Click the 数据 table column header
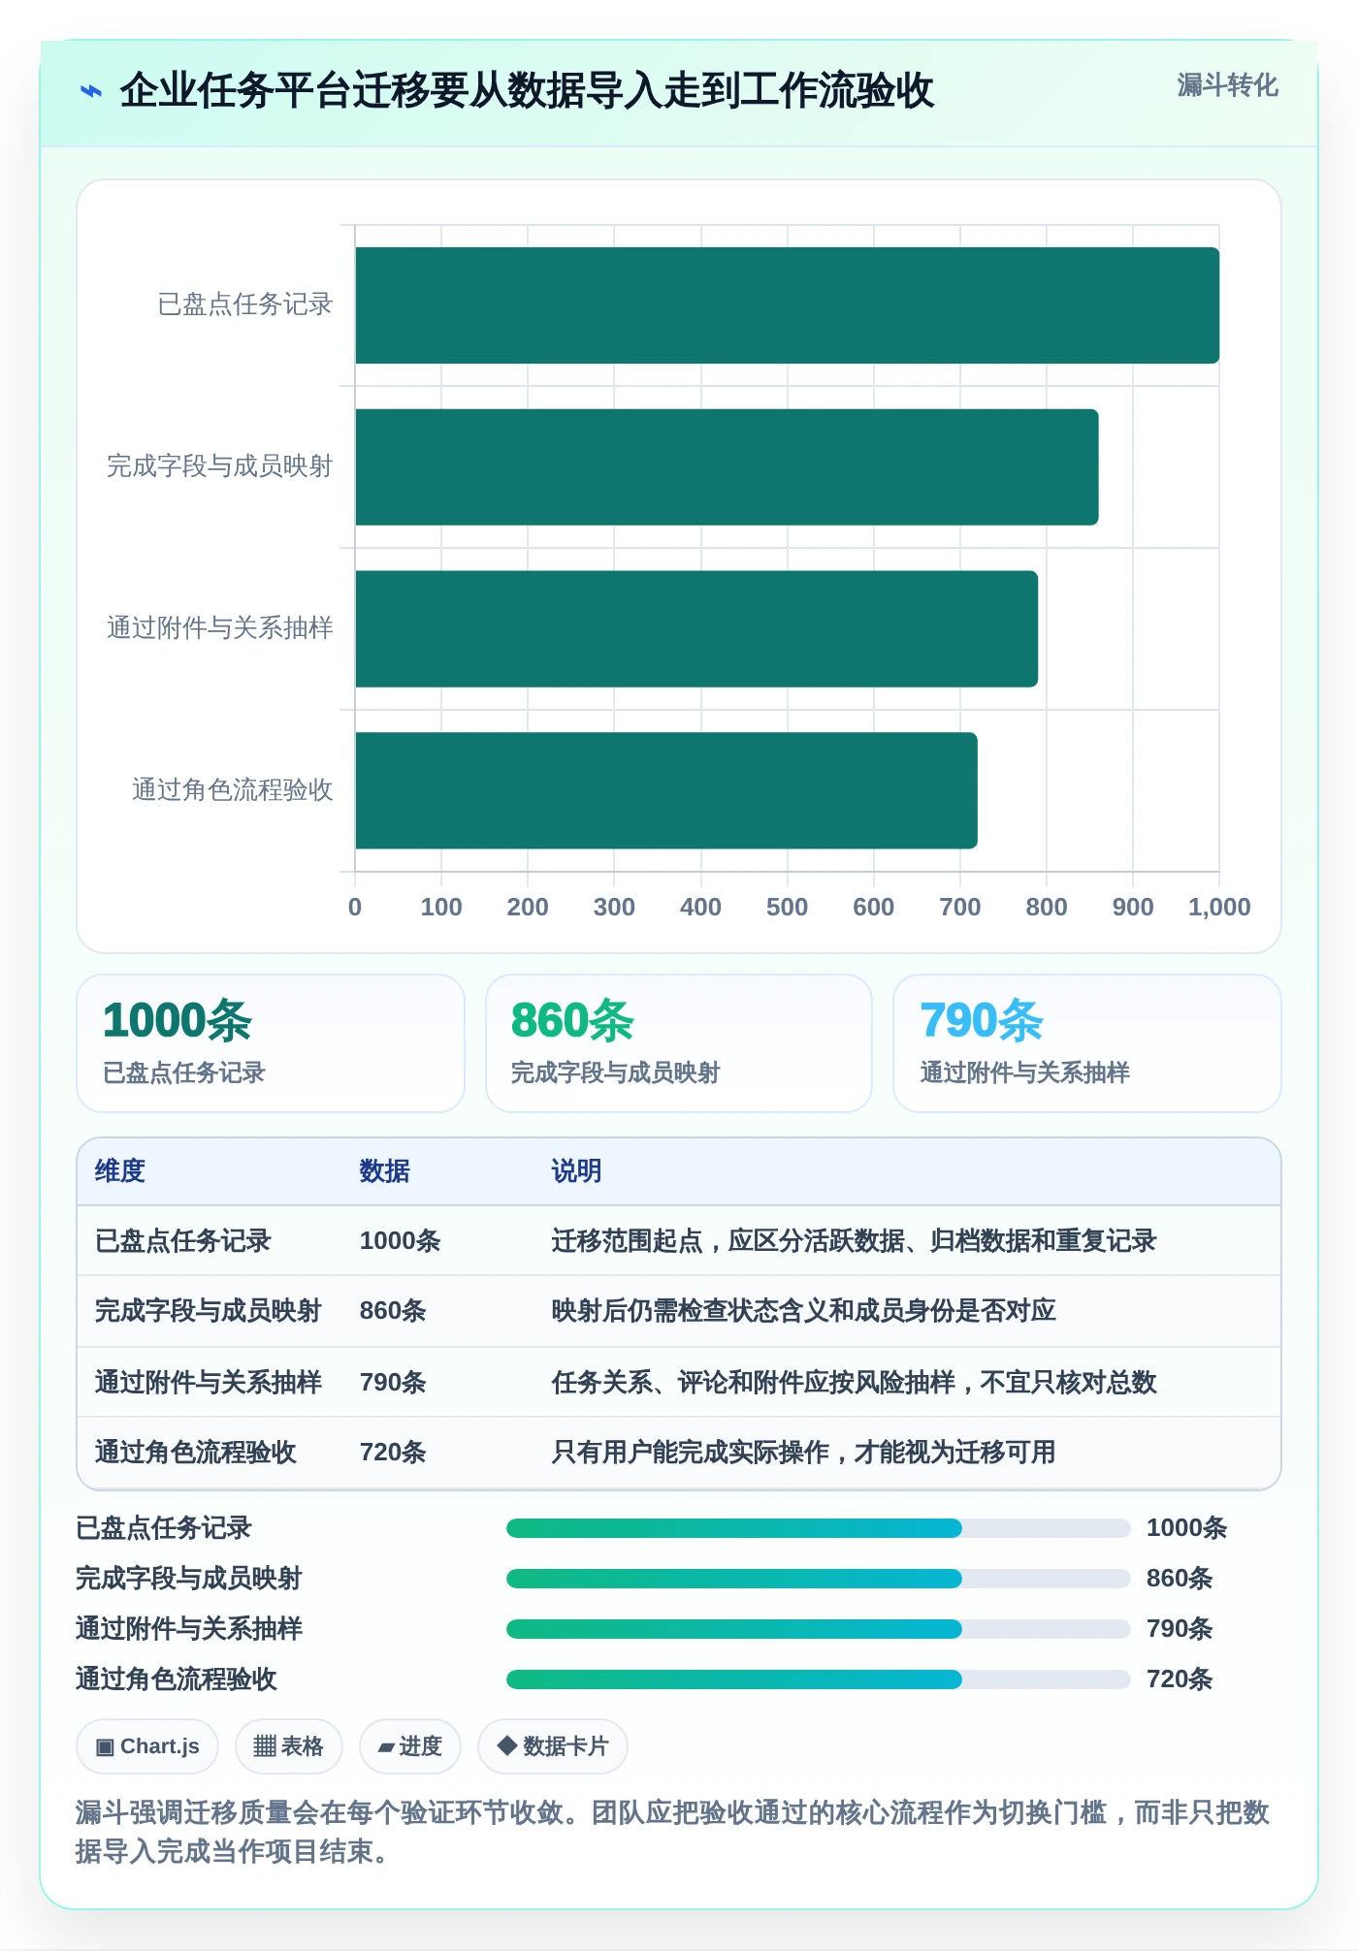 (x=385, y=1171)
